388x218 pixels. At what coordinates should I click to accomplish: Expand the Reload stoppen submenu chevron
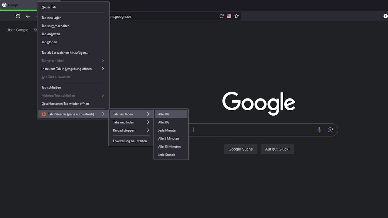148,130
